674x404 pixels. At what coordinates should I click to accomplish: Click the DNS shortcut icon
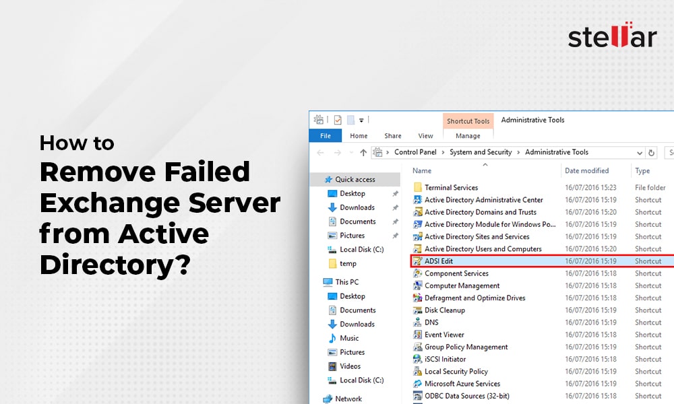coord(417,323)
